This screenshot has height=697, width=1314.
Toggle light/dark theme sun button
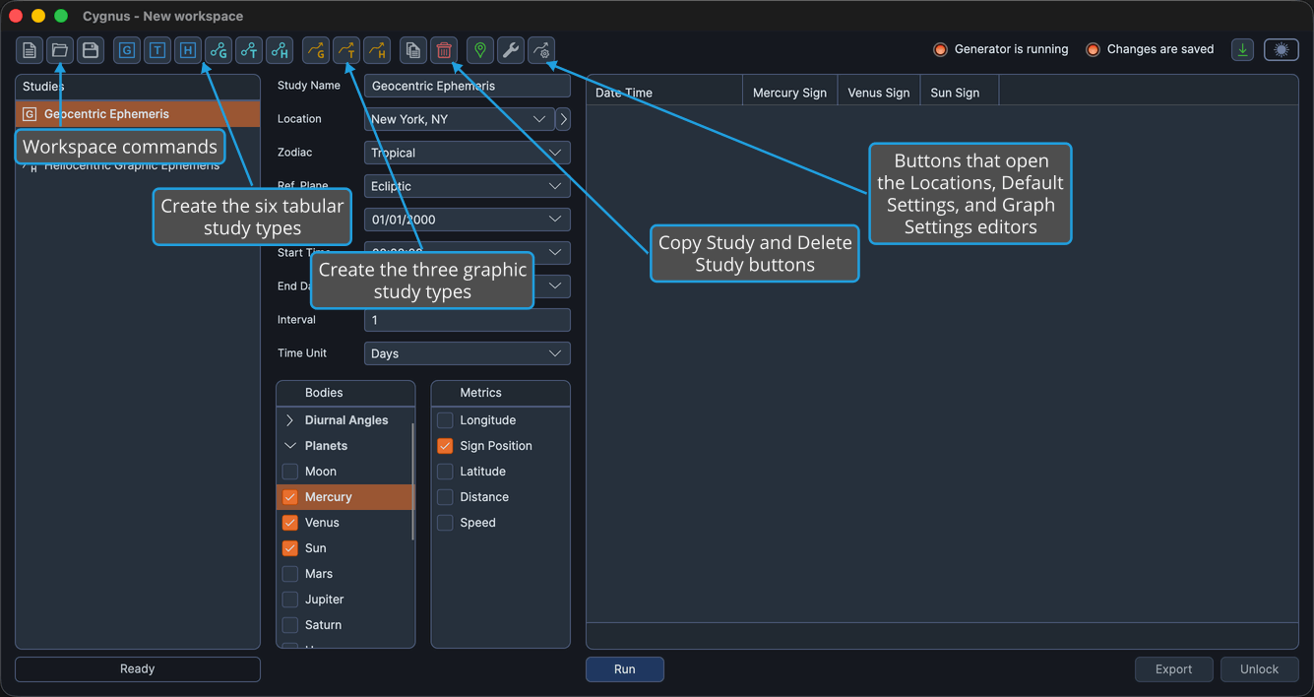click(1282, 50)
